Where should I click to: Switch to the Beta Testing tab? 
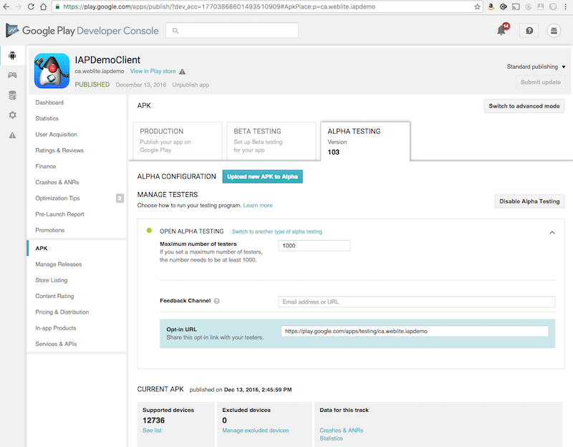(x=271, y=141)
